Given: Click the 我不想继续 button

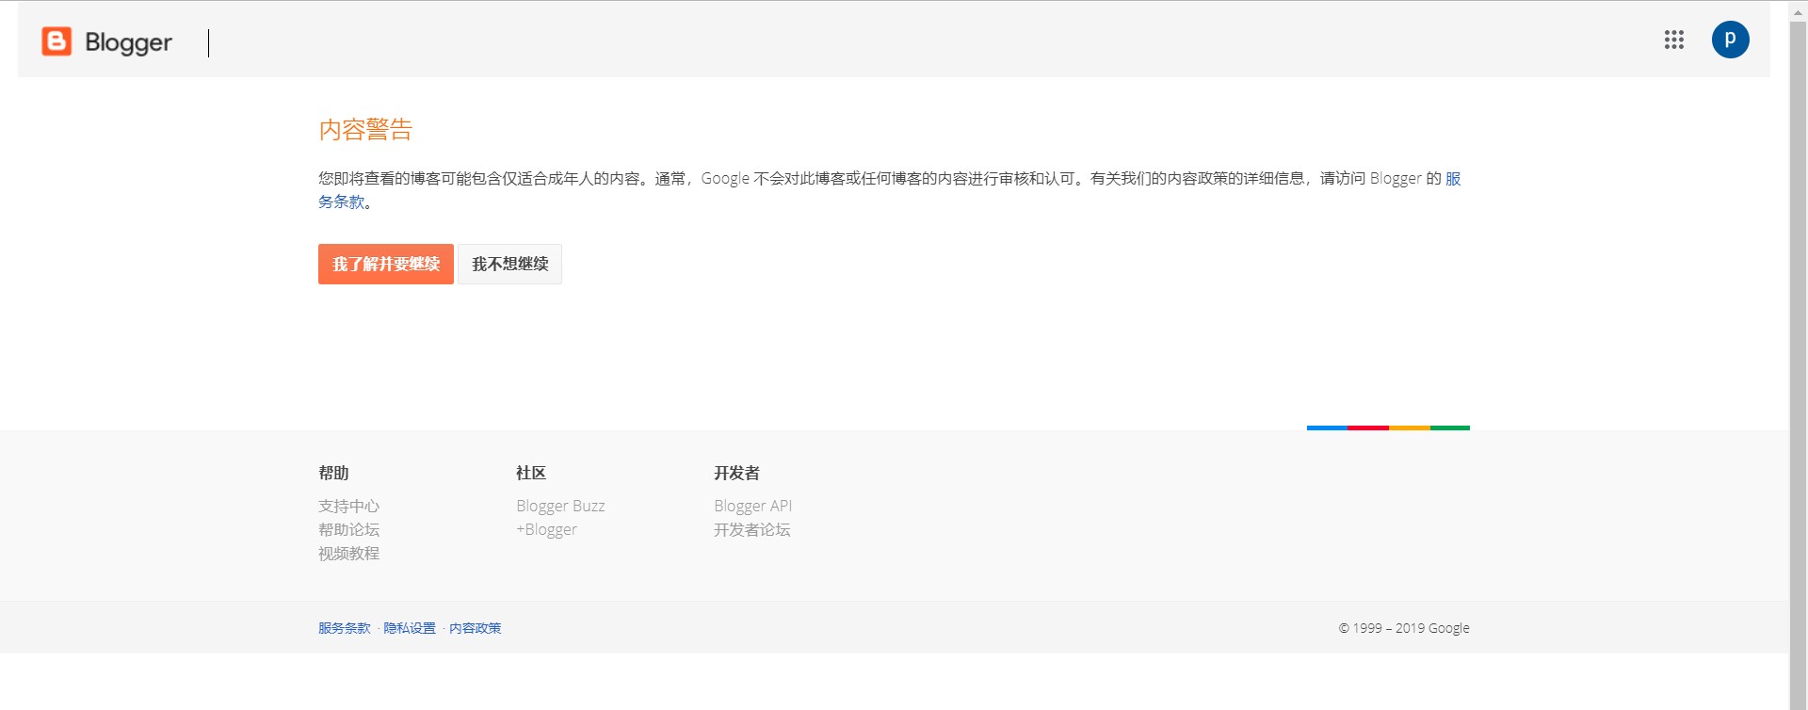Looking at the screenshot, I should [509, 264].
